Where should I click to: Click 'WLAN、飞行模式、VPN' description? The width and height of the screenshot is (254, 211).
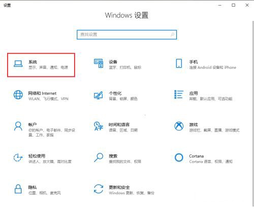coord(48,99)
